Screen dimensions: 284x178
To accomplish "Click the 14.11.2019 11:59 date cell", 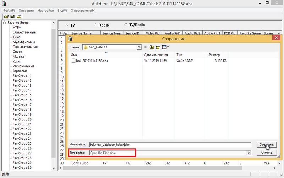I will click(x=155, y=61).
